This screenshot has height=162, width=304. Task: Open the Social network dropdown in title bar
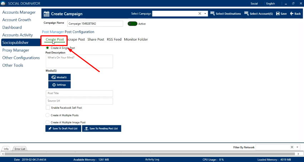pos(257,4)
